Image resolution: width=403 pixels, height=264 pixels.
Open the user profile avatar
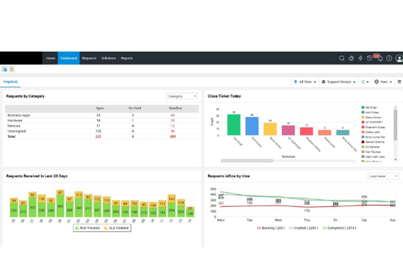pos(398,58)
